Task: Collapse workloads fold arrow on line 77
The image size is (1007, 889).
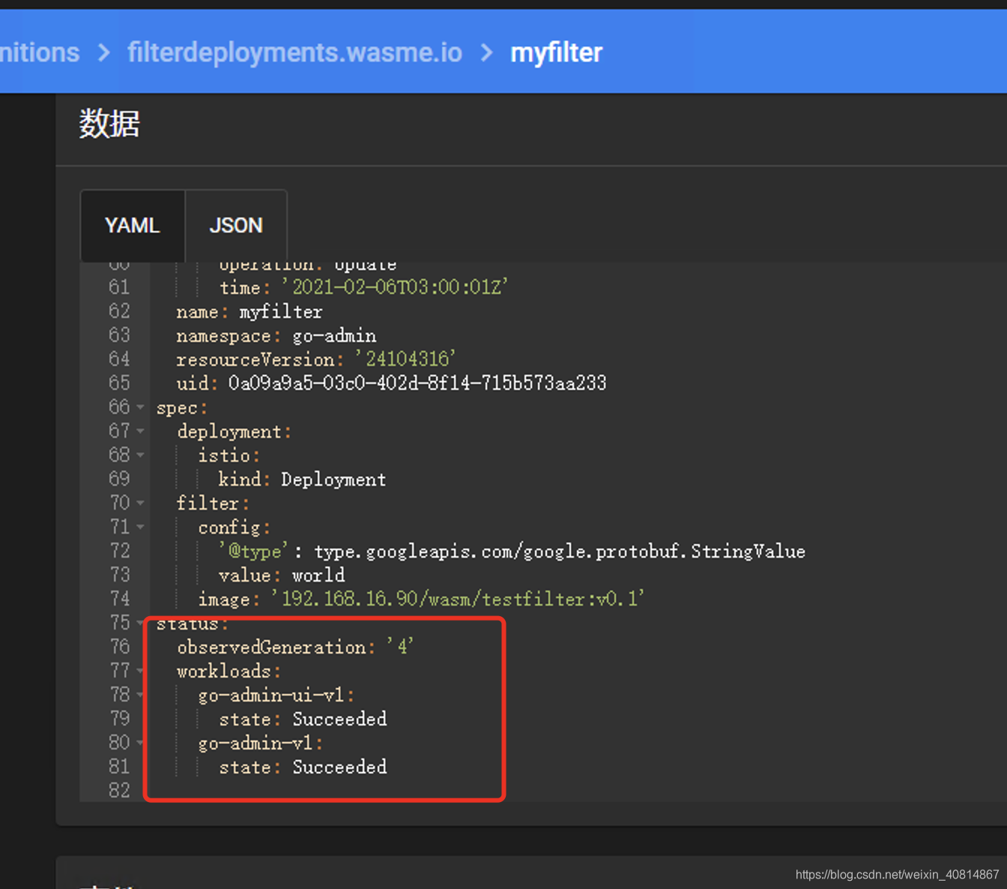Action: coord(140,672)
